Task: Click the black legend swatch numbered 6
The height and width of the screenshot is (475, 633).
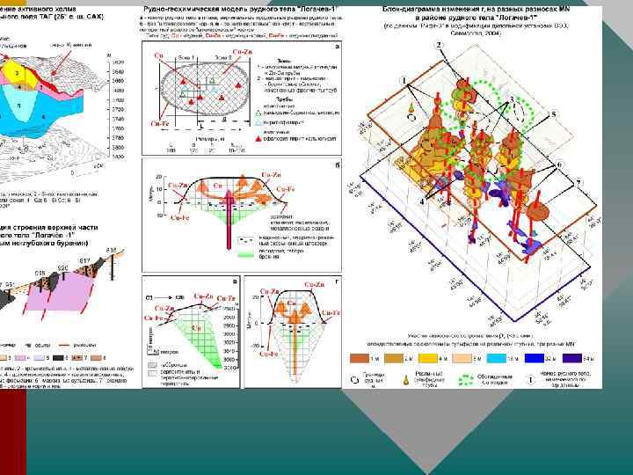Action: point(59,358)
